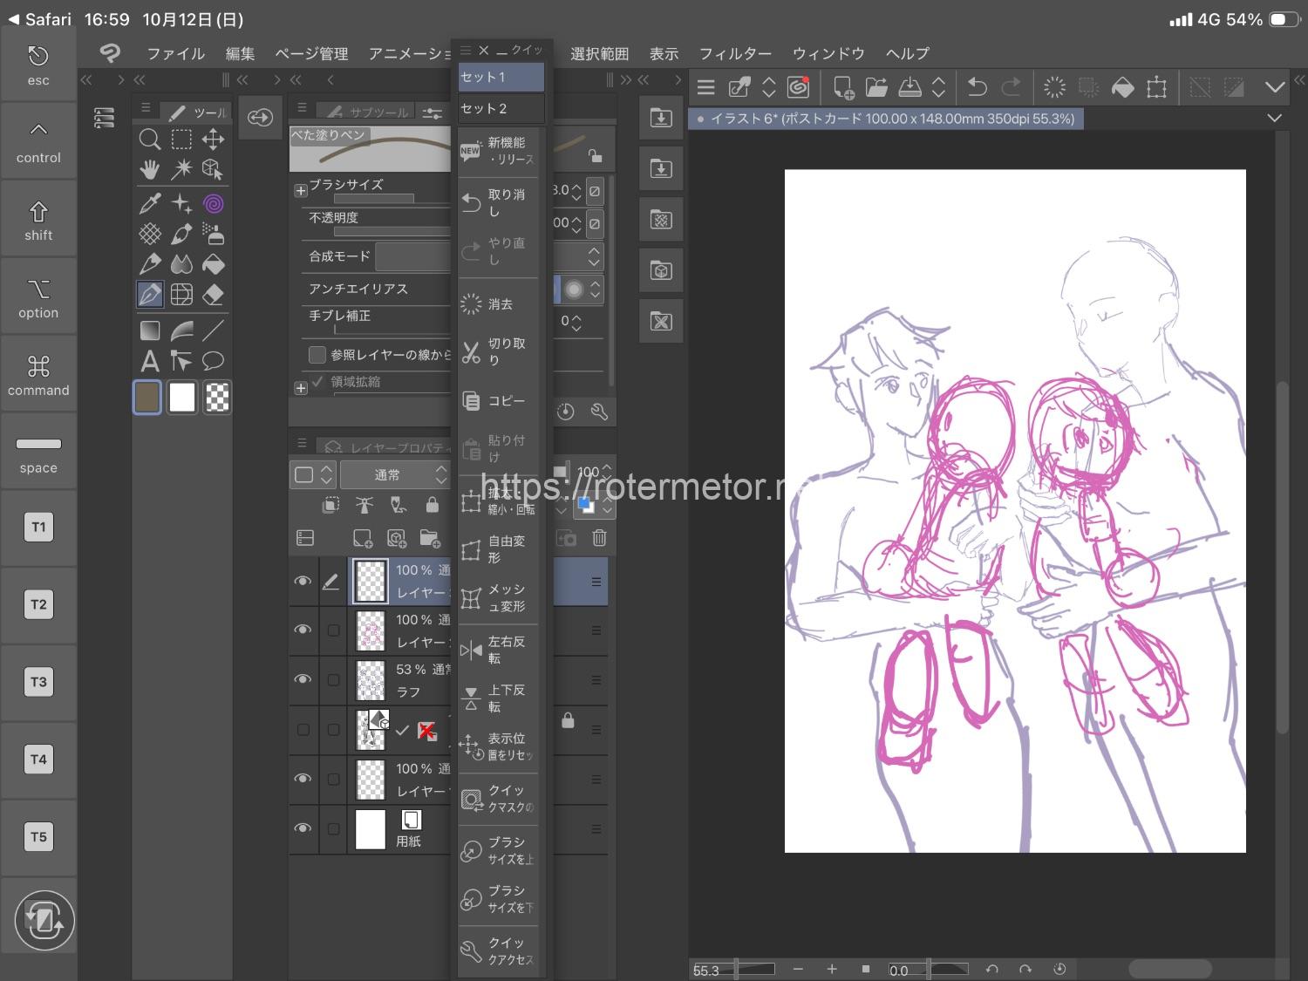Click the hand move tool
Screen dimensions: 1308x981
point(149,169)
